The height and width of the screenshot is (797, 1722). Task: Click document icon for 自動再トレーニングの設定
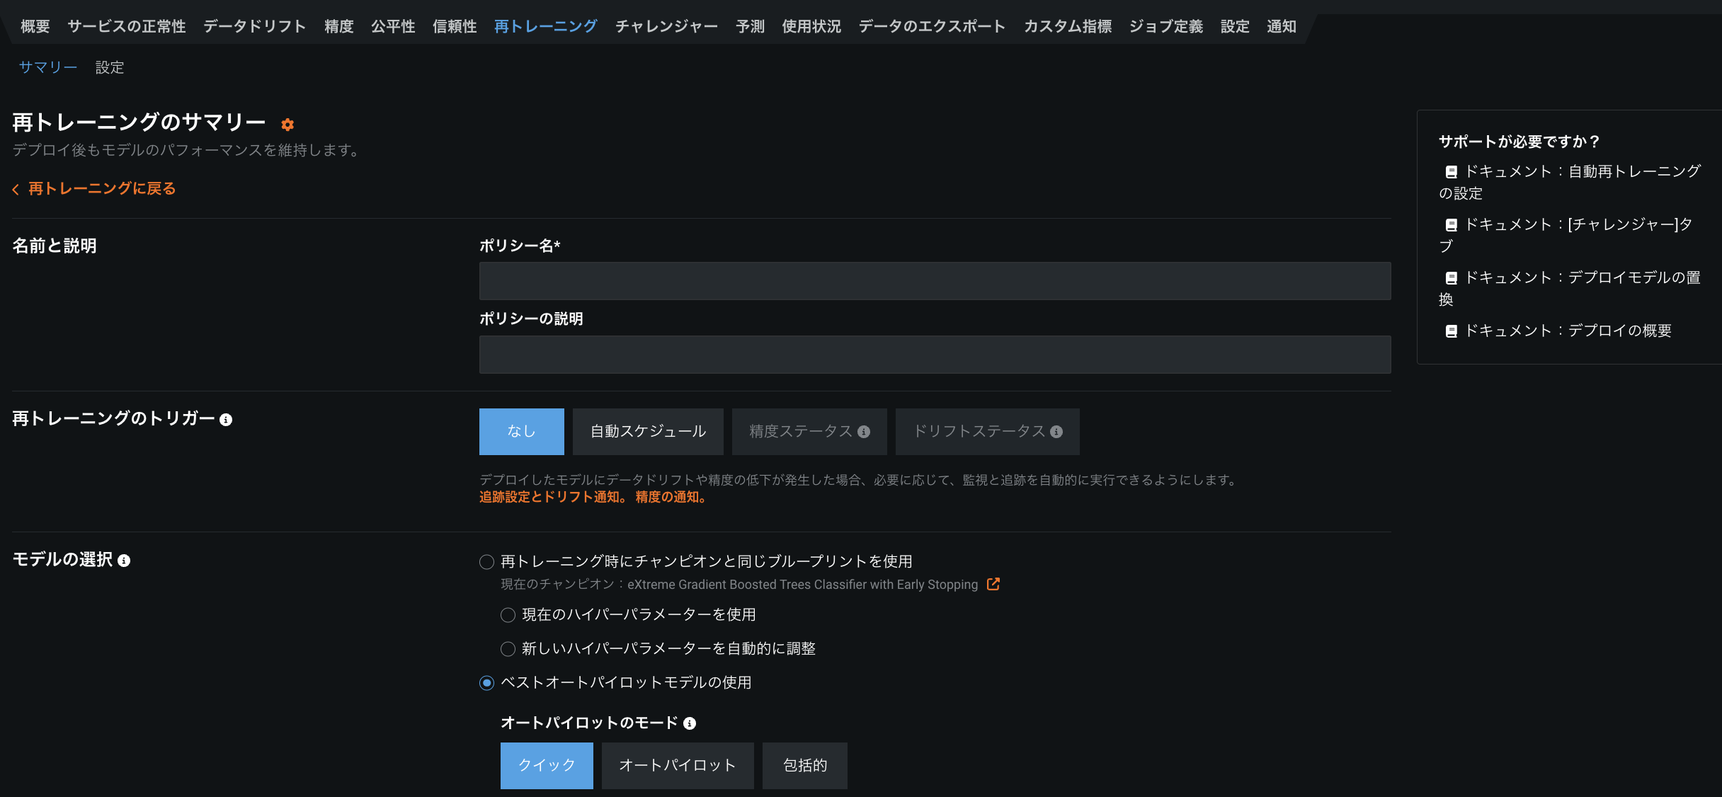pyautogui.click(x=1451, y=172)
